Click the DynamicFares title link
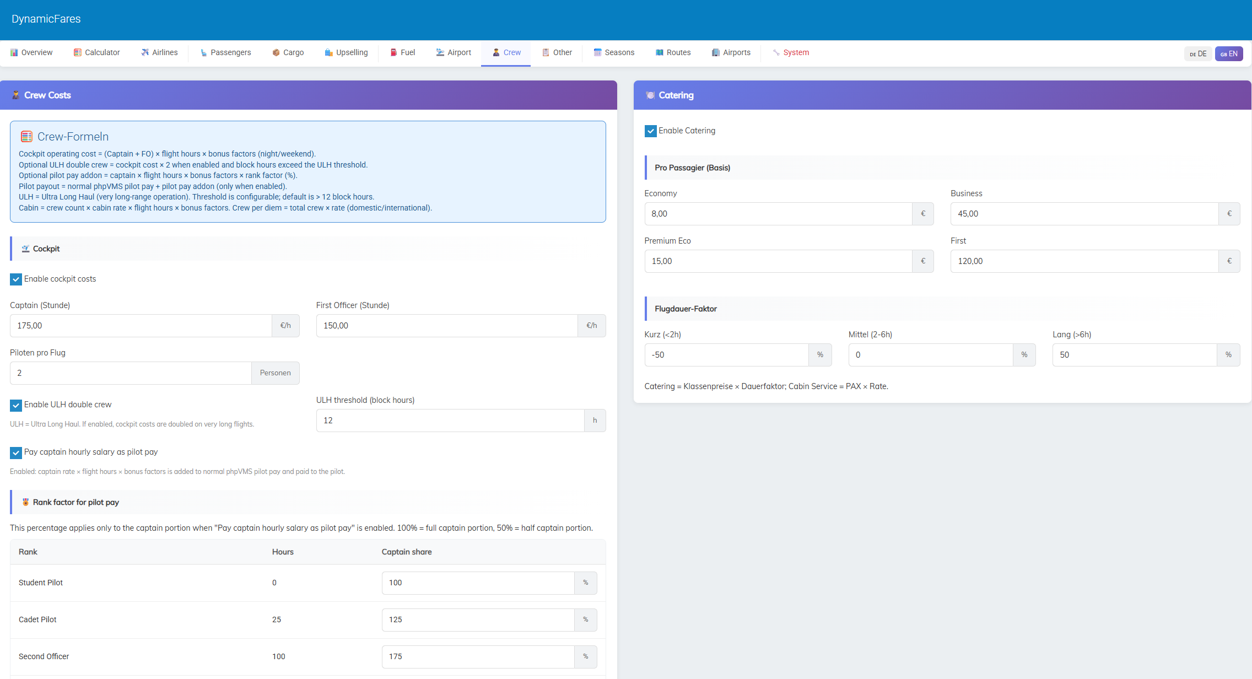 tap(46, 19)
